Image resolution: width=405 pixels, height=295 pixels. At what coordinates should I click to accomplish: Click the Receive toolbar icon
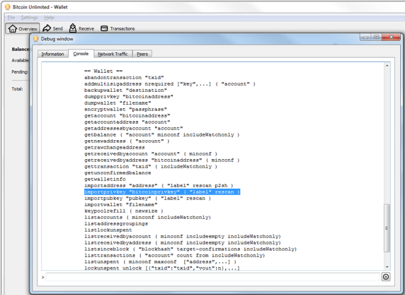tap(72, 28)
